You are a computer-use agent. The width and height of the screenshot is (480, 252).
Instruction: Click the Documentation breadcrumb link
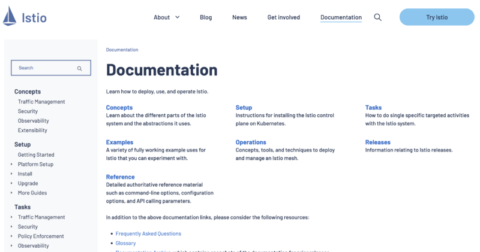click(122, 50)
